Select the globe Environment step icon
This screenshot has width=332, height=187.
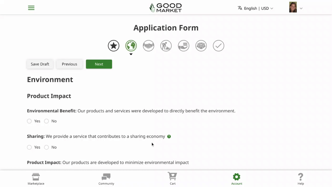pos(131,46)
